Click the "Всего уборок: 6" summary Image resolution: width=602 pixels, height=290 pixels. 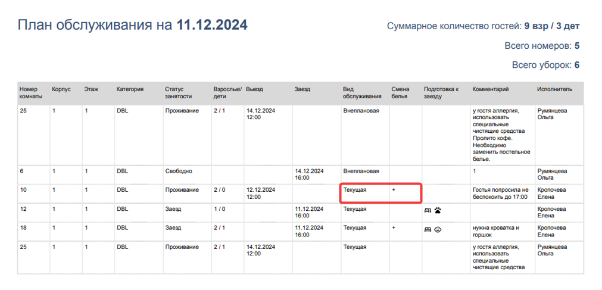pyautogui.click(x=546, y=66)
